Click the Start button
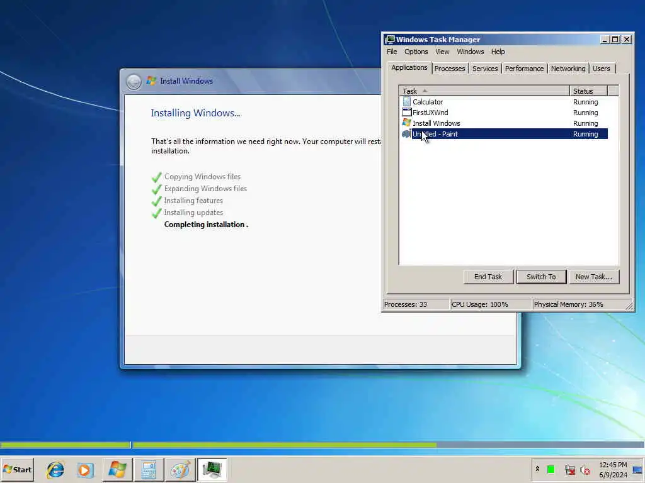Screen dimensions: 645x483 click(x=17, y=469)
